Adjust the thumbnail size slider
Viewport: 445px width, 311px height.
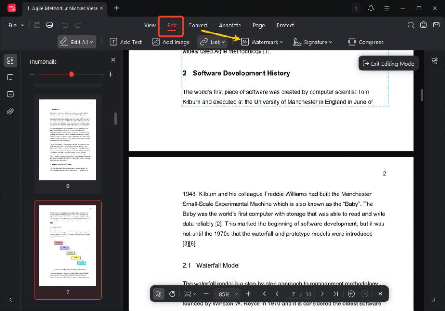[x=71, y=74]
